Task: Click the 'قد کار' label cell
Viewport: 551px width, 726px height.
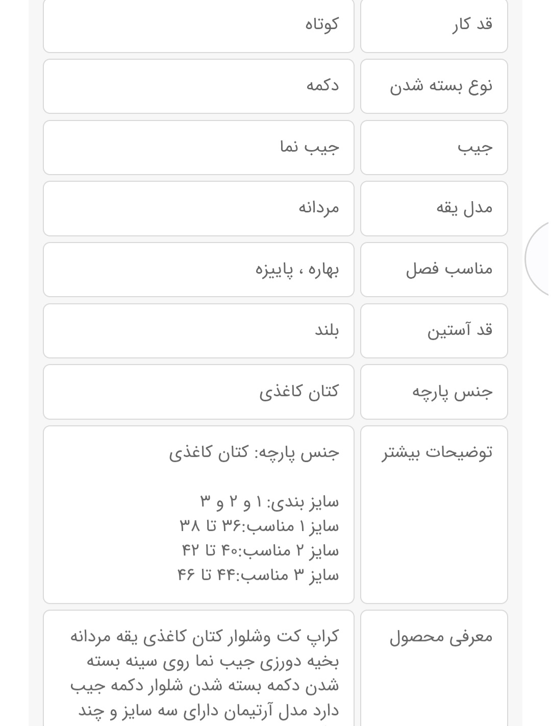Action: pyautogui.click(x=434, y=25)
